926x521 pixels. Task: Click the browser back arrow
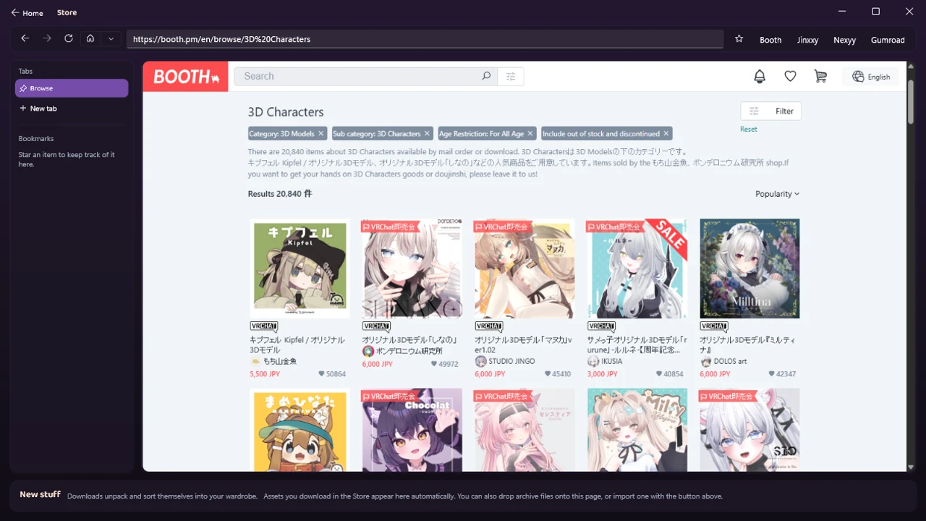click(x=25, y=38)
